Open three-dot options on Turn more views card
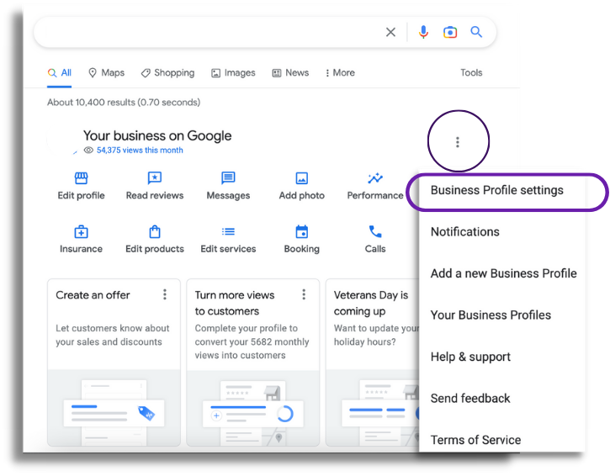The height and width of the screenshot is (476, 610). click(x=304, y=294)
